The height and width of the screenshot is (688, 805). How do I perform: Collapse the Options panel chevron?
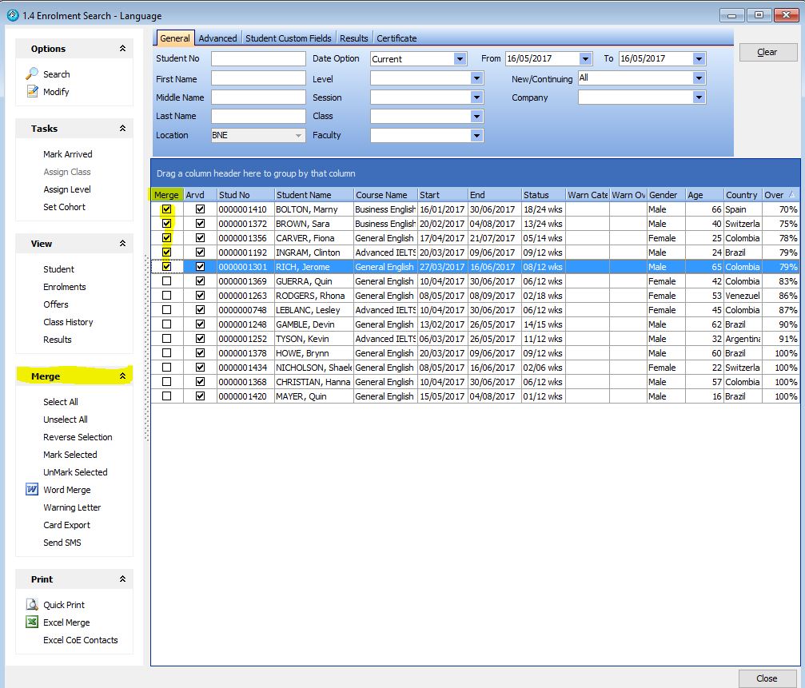tap(122, 49)
